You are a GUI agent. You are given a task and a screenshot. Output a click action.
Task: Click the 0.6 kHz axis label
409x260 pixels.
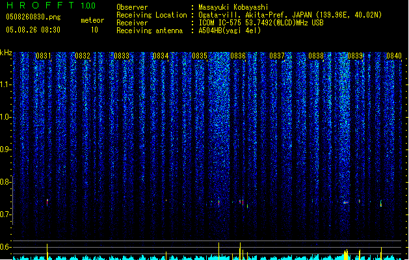point(5,247)
